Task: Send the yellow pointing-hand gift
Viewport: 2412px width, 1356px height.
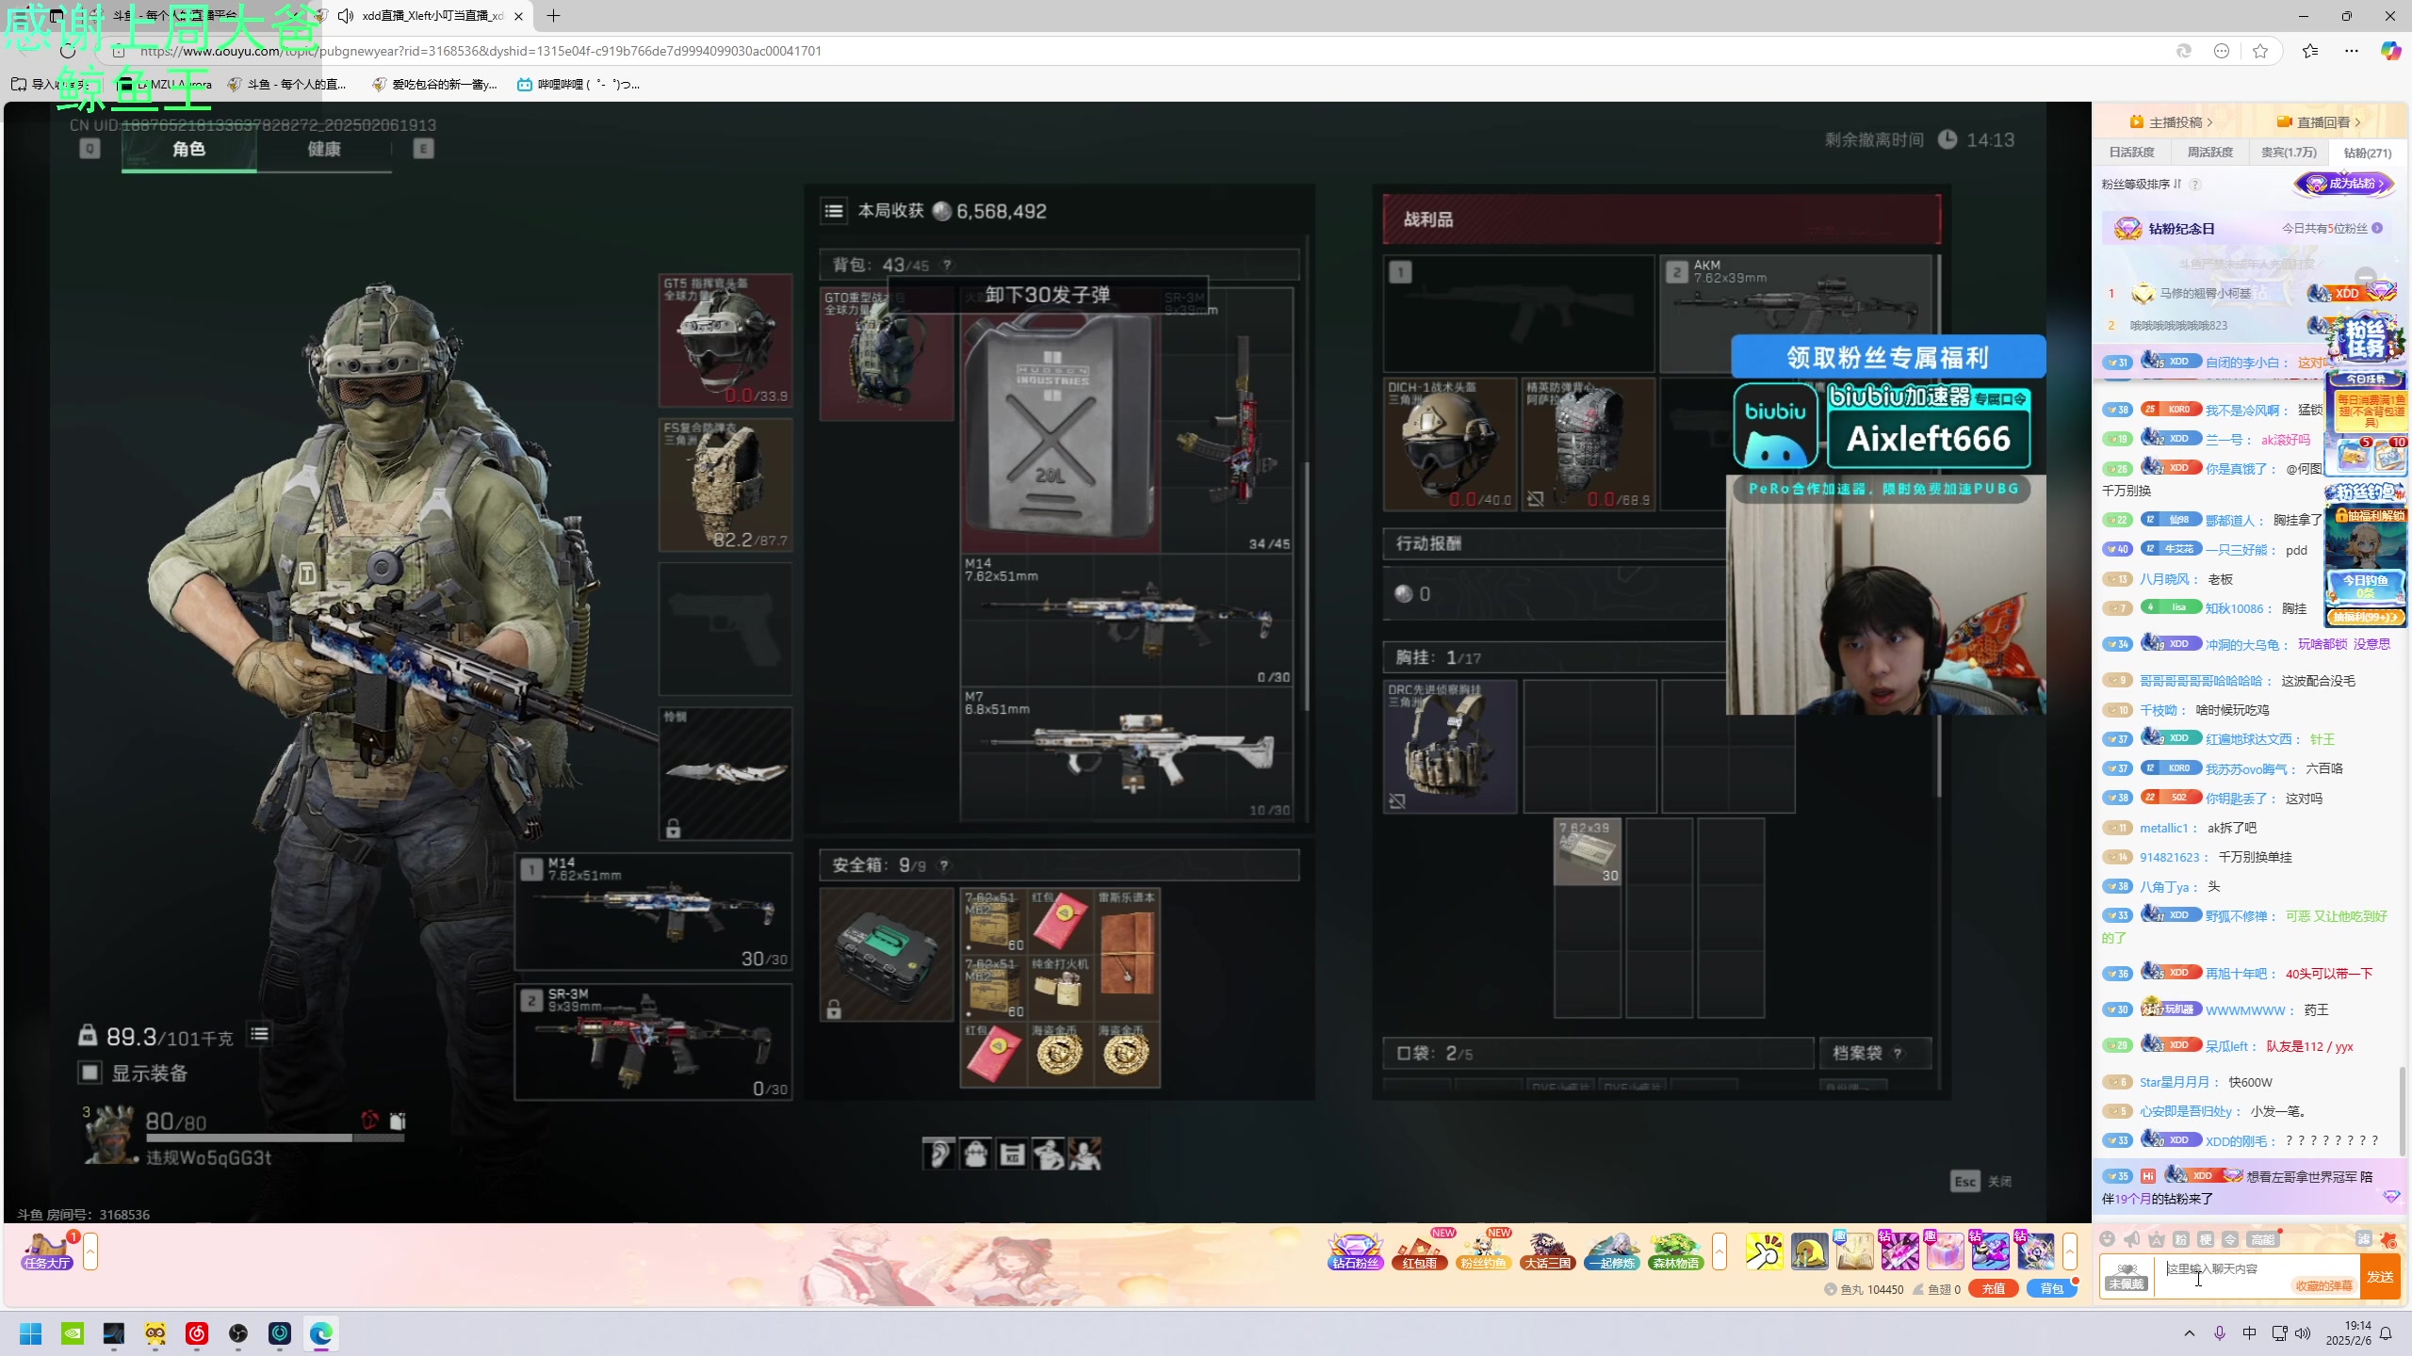Action: (x=1765, y=1251)
